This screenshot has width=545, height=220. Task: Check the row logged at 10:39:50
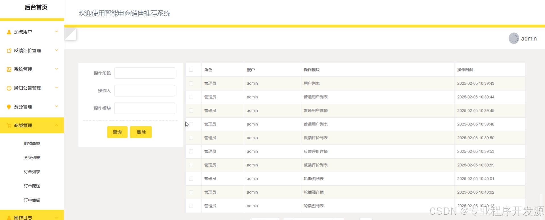pyautogui.click(x=191, y=138)
